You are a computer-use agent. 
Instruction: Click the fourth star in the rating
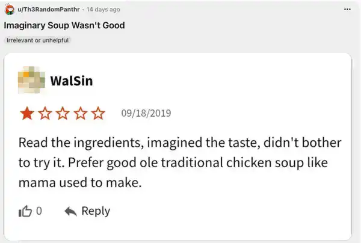pos(79,113)
